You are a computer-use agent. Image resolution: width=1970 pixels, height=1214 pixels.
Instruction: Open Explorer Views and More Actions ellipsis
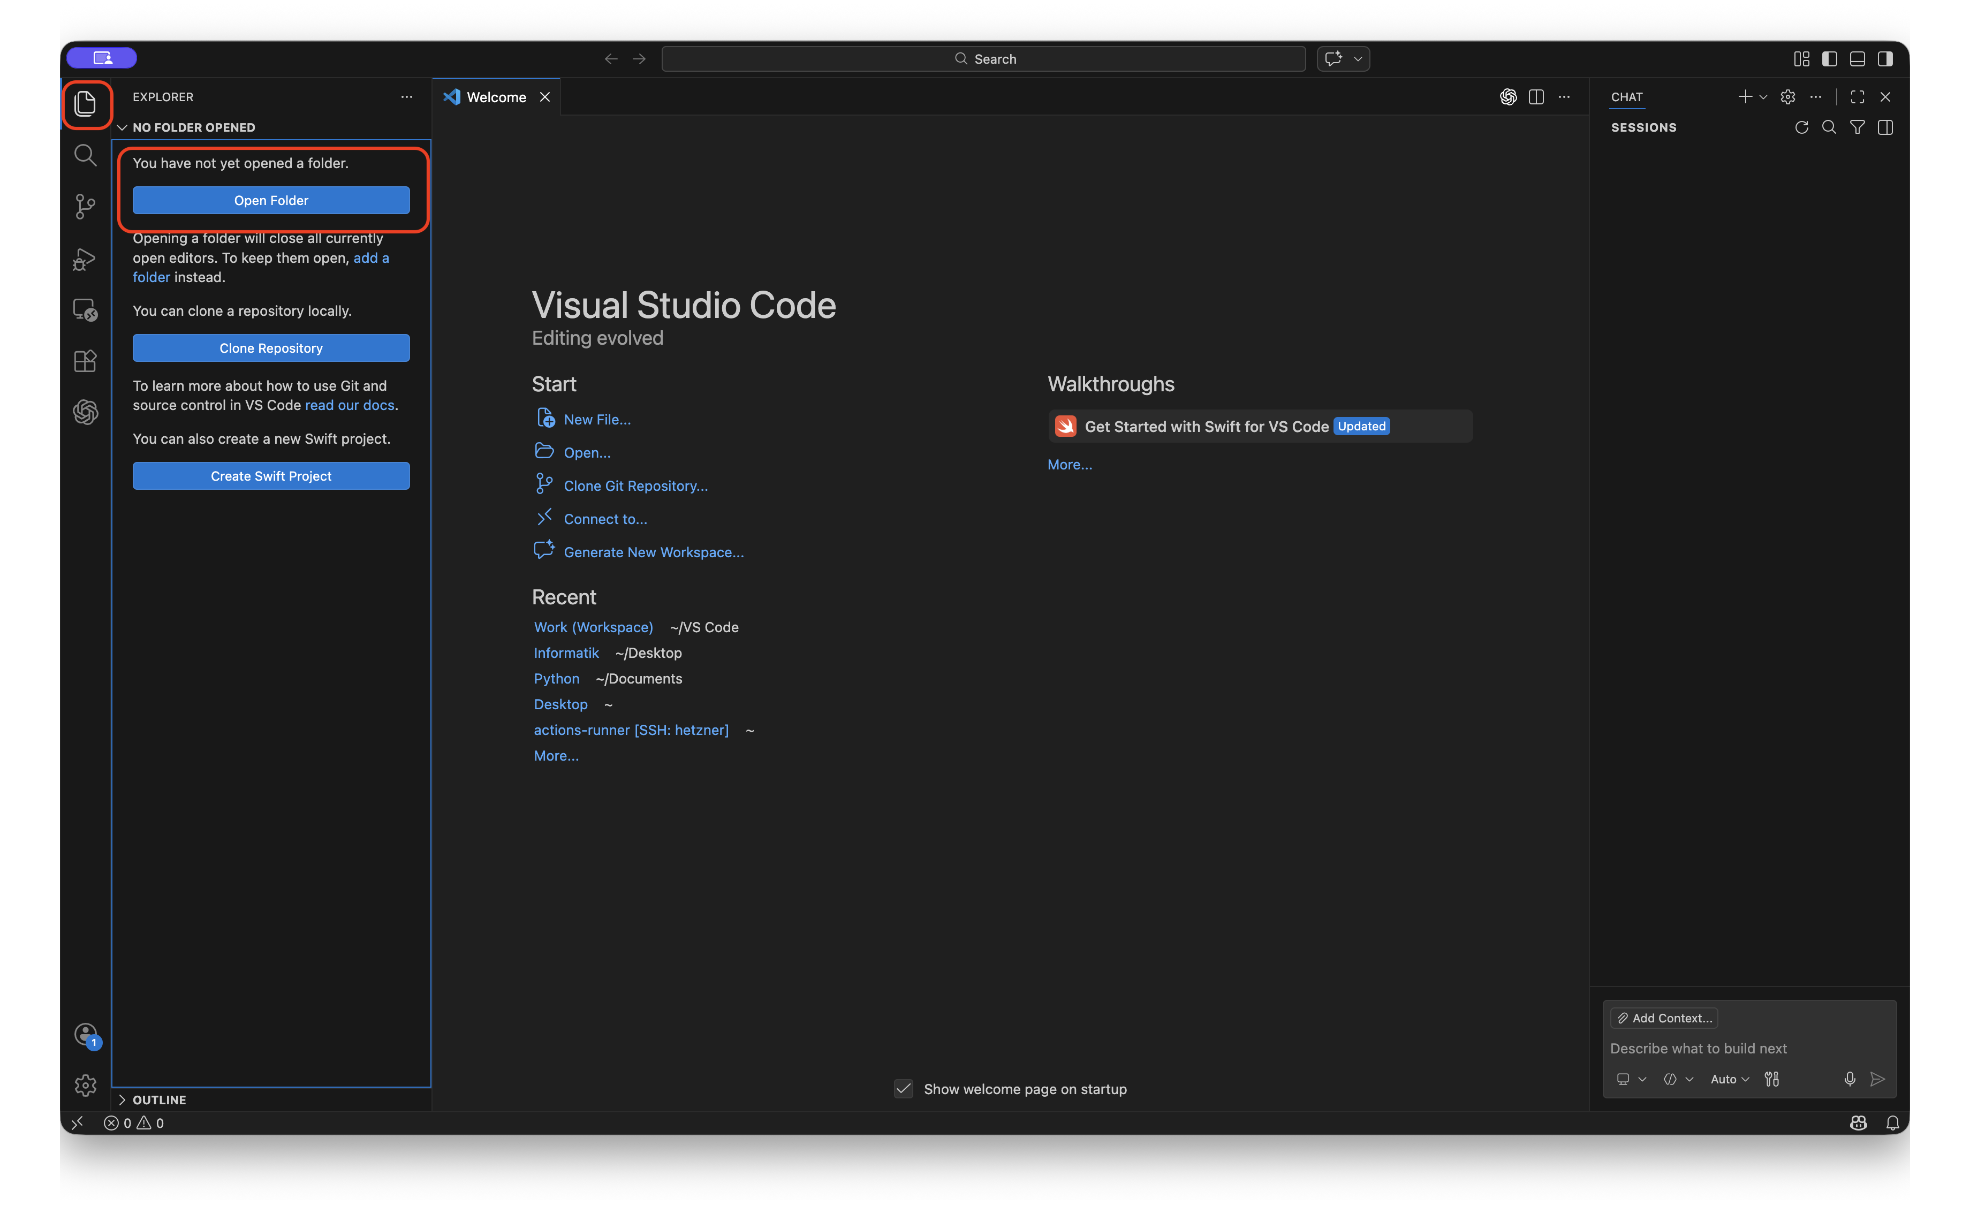pyautogui.click(x=407, y=97)
